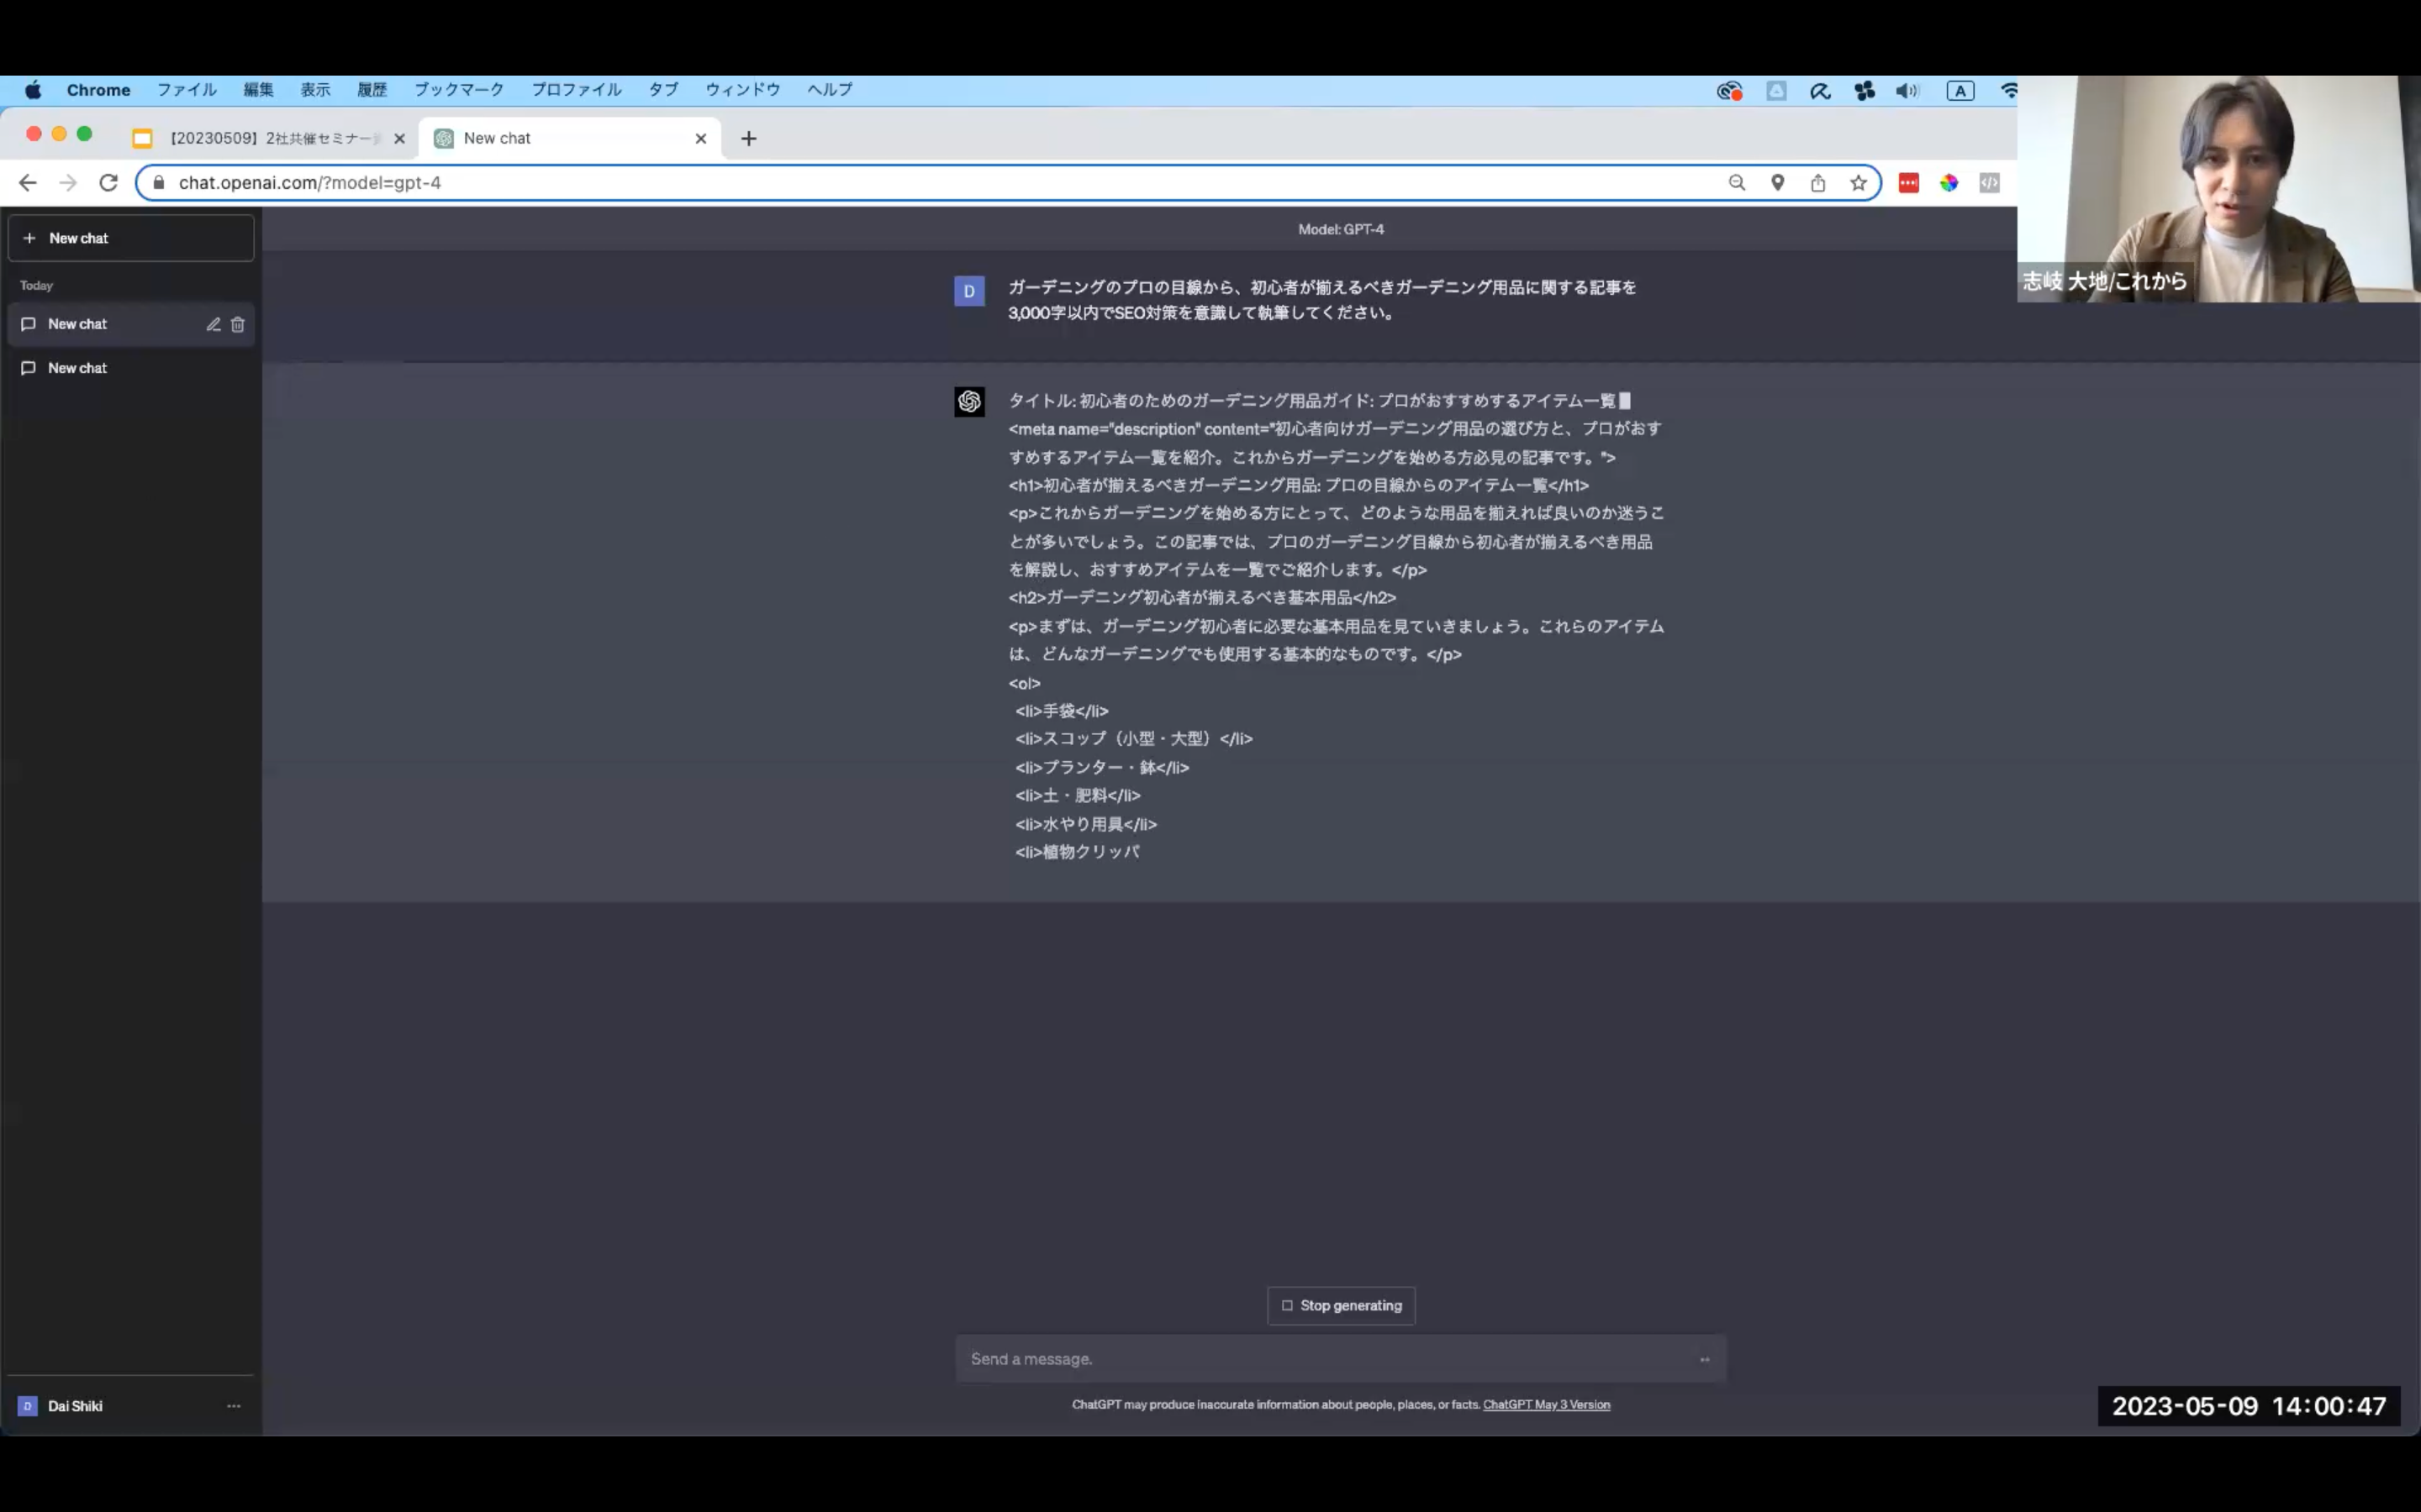Viewport: 2421px width, 1512px height.
Task: Delete the chat with the trash icon
Action: pyautogui.click(x=238, y=324)
